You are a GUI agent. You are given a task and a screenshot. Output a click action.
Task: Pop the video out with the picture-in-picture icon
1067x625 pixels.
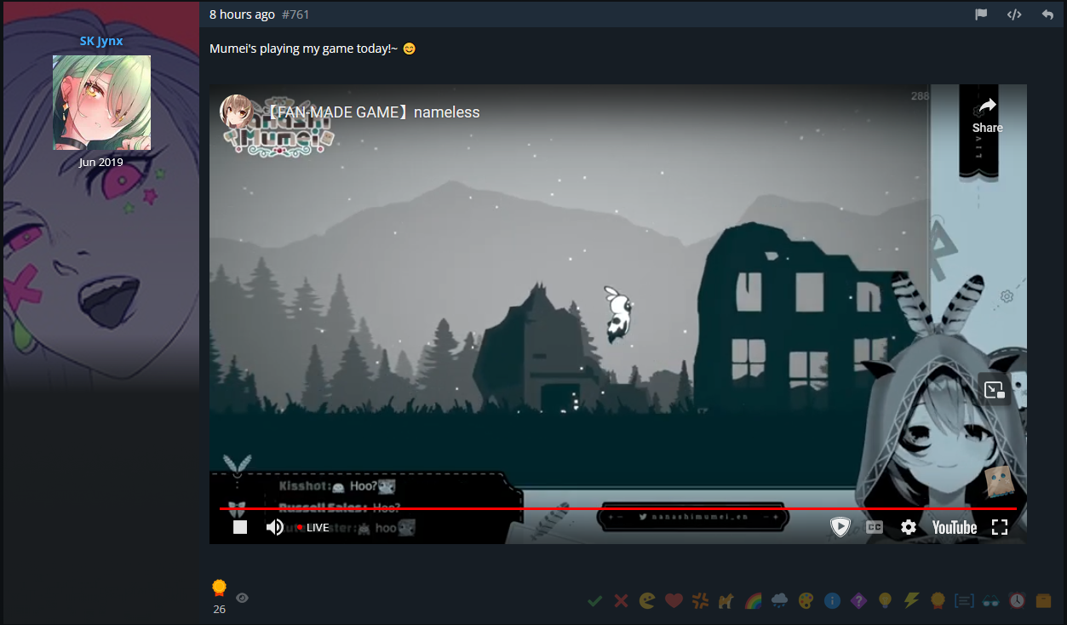(x=995, y=389)
